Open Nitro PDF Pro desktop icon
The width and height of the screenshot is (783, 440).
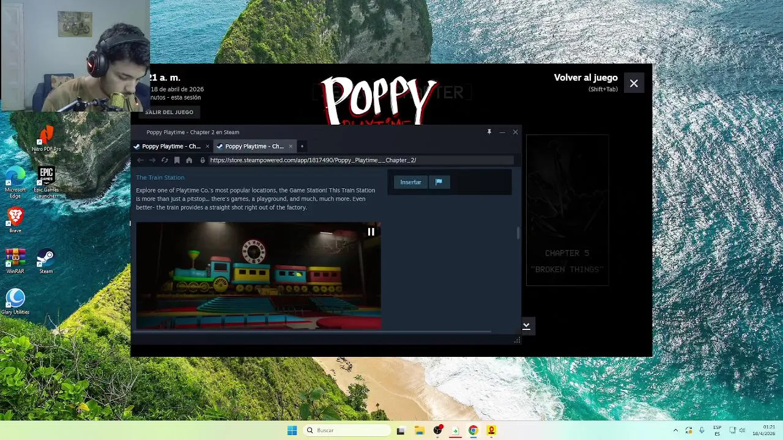tap(46, 138)
